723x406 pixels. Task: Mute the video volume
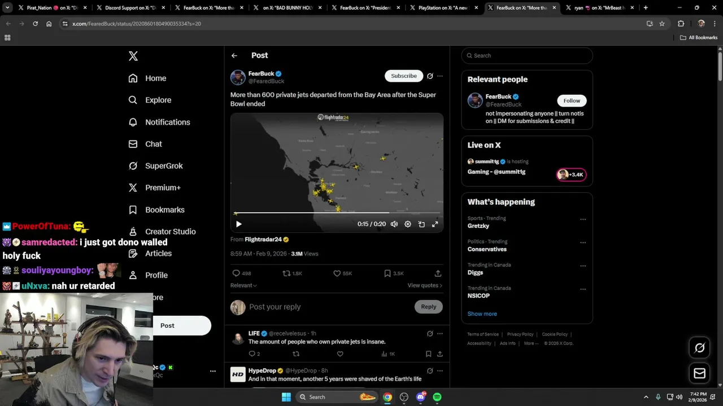coord(394,224)
